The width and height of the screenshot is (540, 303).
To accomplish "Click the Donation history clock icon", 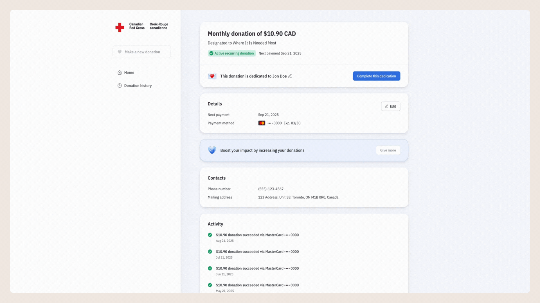I will 120,86.
